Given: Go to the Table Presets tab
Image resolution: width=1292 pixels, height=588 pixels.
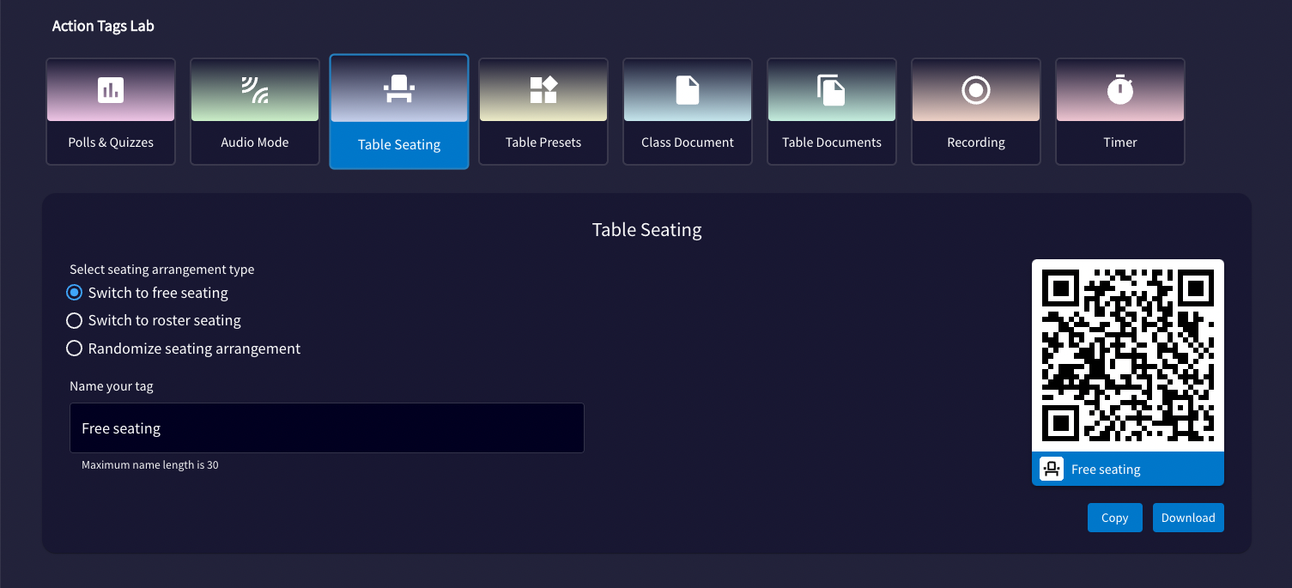Looking at the screenshot, I should pyautogui.click(x=543, y=112).
